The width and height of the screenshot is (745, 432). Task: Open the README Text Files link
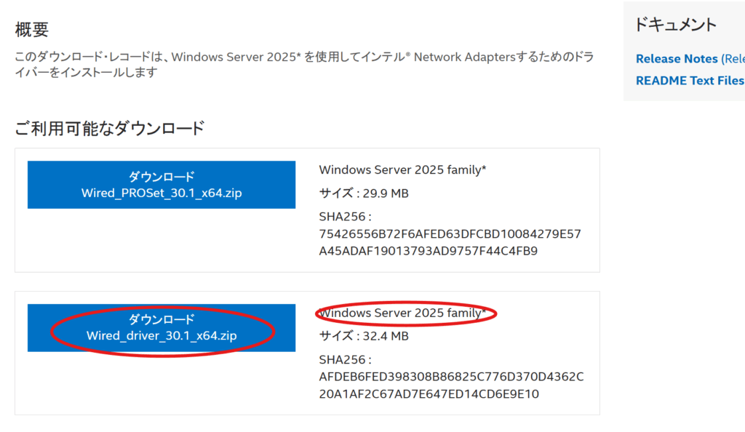[690, 81]
